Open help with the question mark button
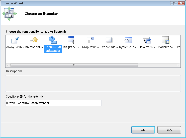Screen dimensions: 186x138 174,3
